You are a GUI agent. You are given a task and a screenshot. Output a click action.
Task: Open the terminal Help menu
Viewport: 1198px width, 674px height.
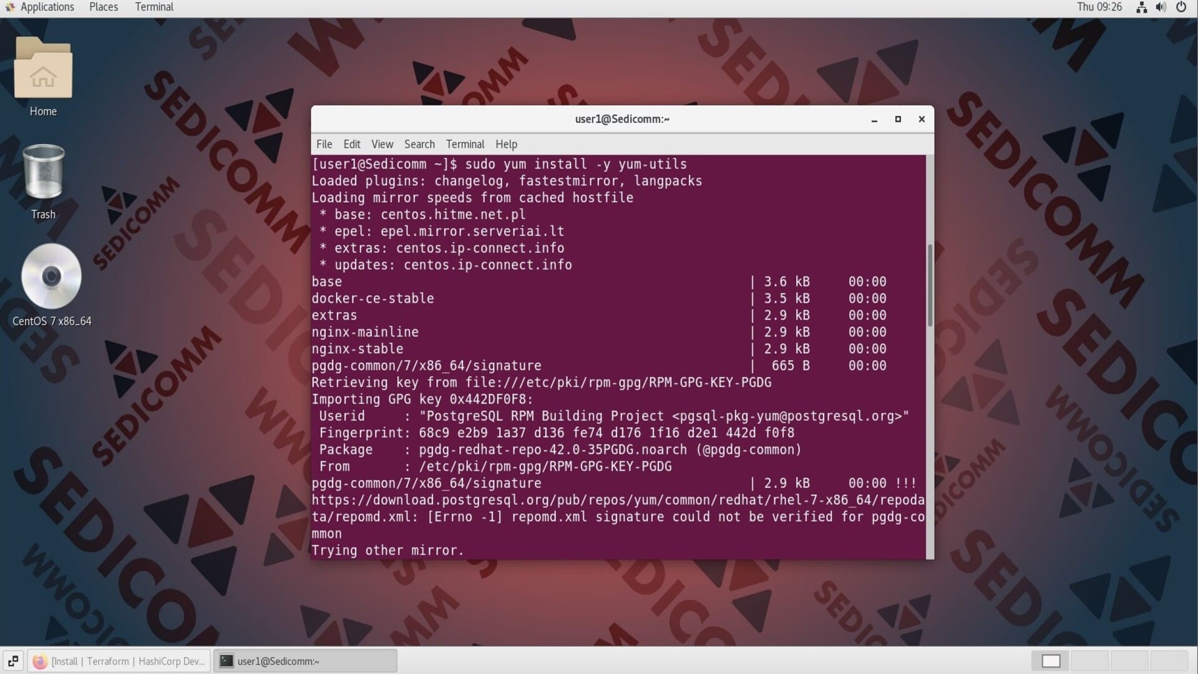coord(506,144)
